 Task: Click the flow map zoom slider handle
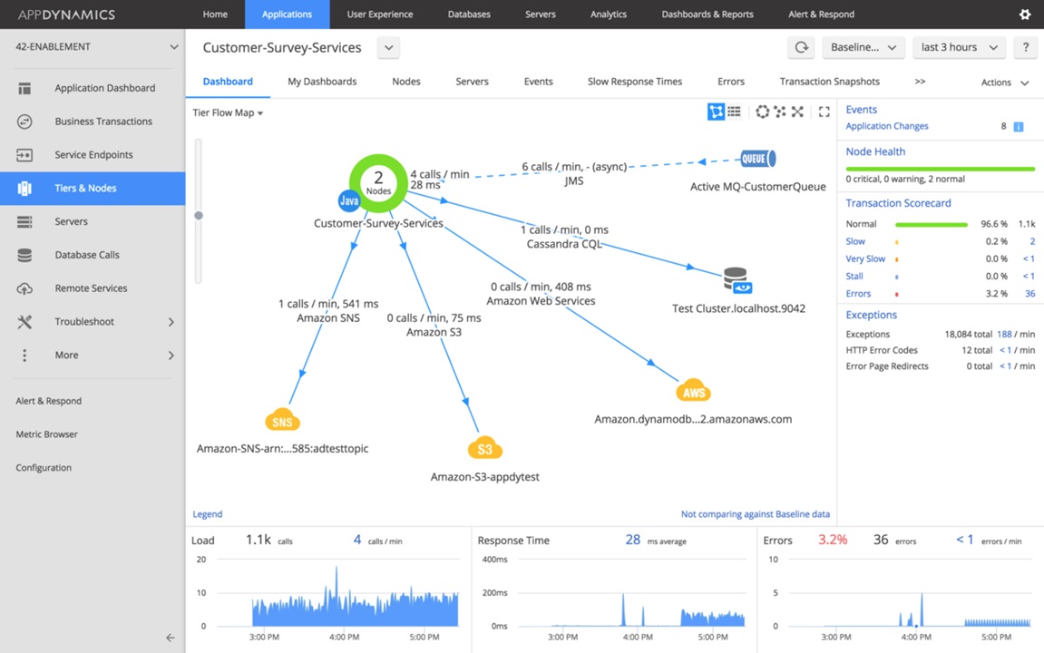[x=199, y=216]
